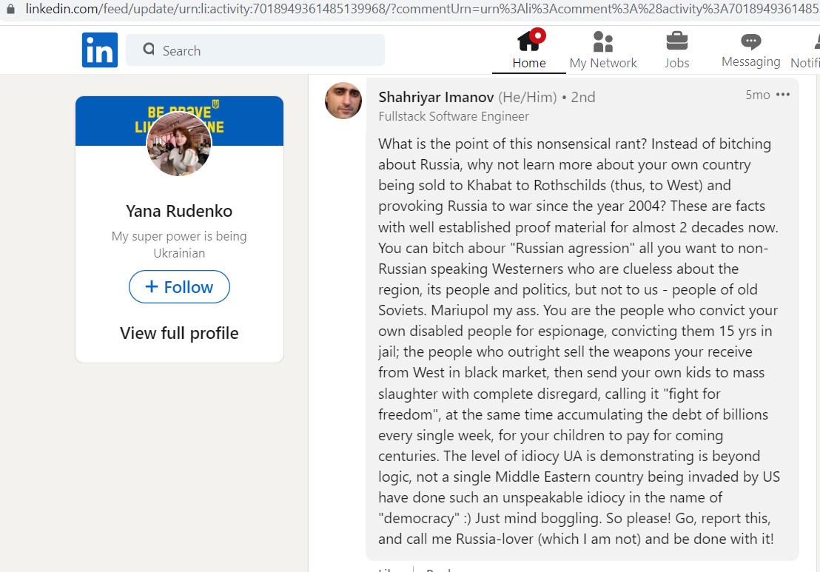
Task: Click the site lock icon in address bar
Action: 10,9
